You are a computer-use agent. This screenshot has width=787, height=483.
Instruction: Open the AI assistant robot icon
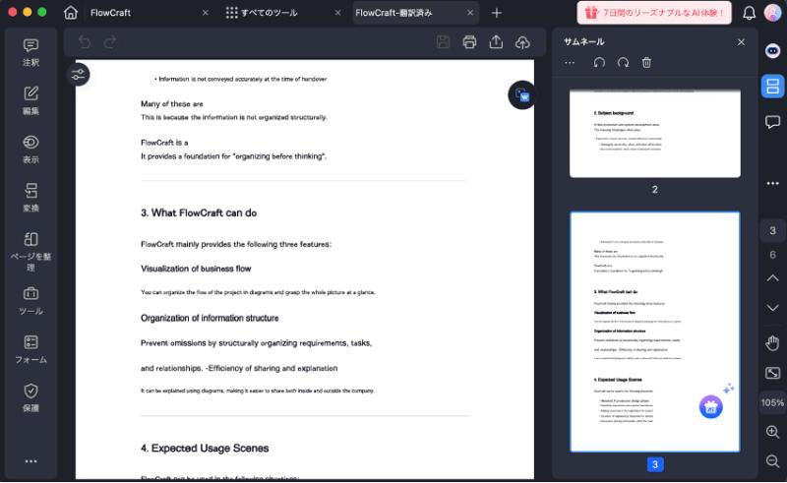coord(772,51)
